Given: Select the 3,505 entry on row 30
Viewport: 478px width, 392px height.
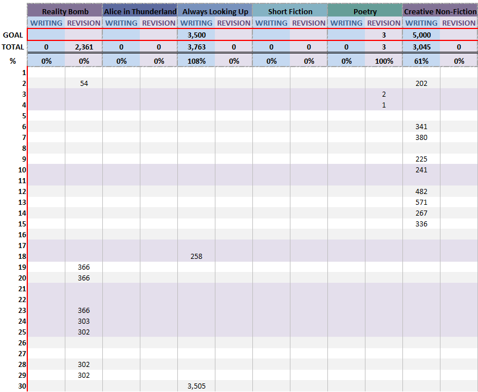Looking at the screenshot, I should [x=196, y=386].
